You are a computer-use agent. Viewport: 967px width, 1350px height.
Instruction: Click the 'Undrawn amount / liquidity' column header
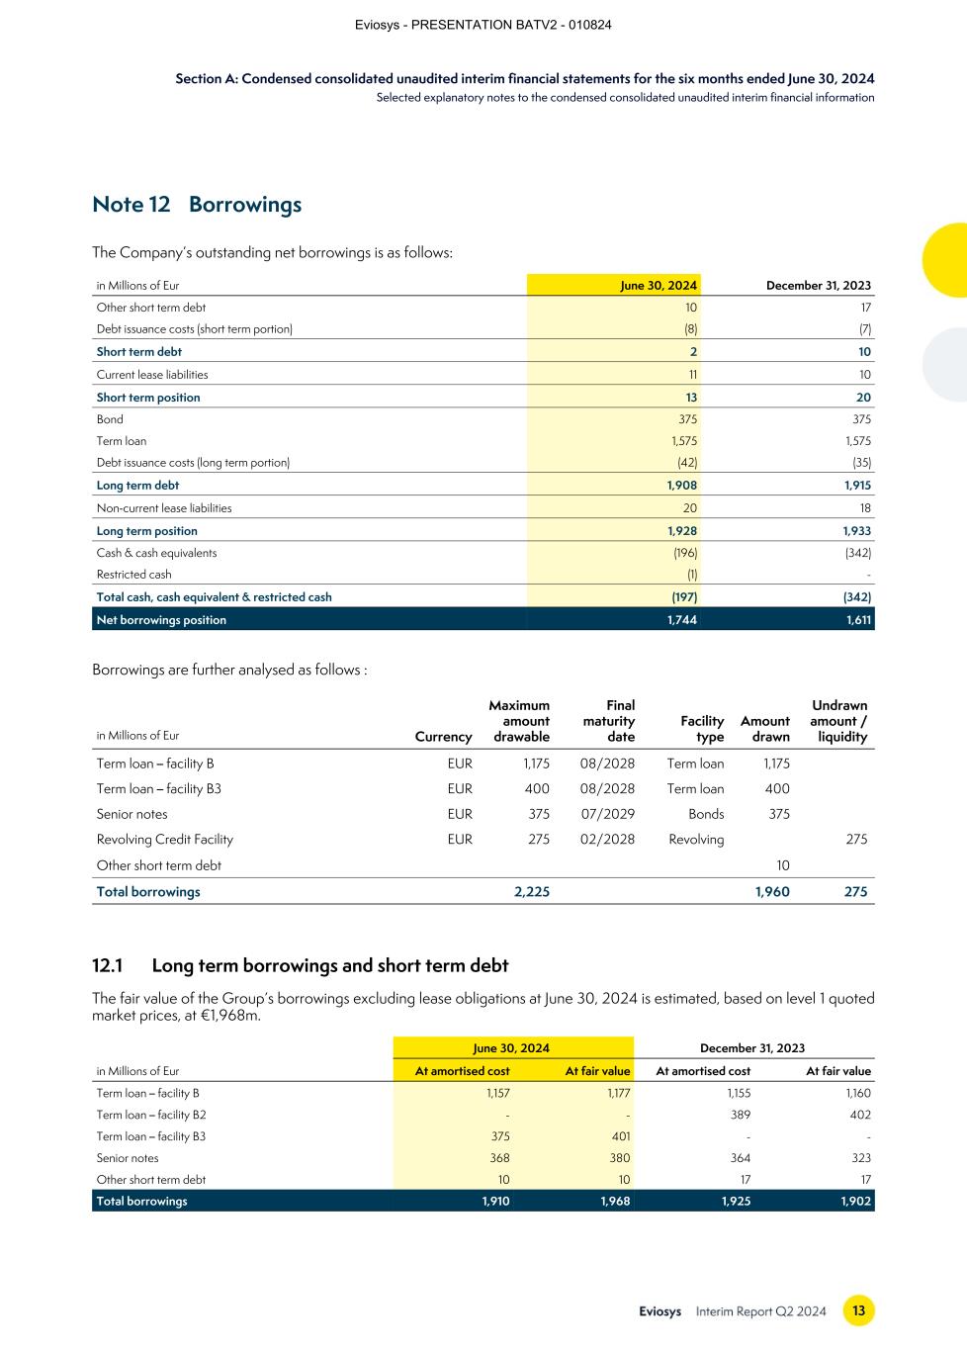(838, 721)
